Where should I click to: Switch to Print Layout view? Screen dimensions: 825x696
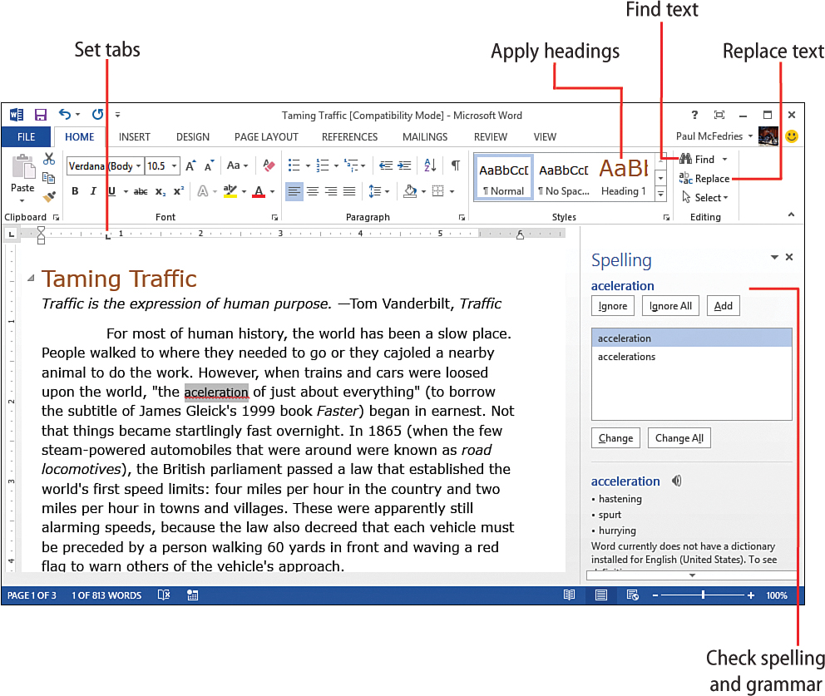pyautogui.click(x=600, y=595)
